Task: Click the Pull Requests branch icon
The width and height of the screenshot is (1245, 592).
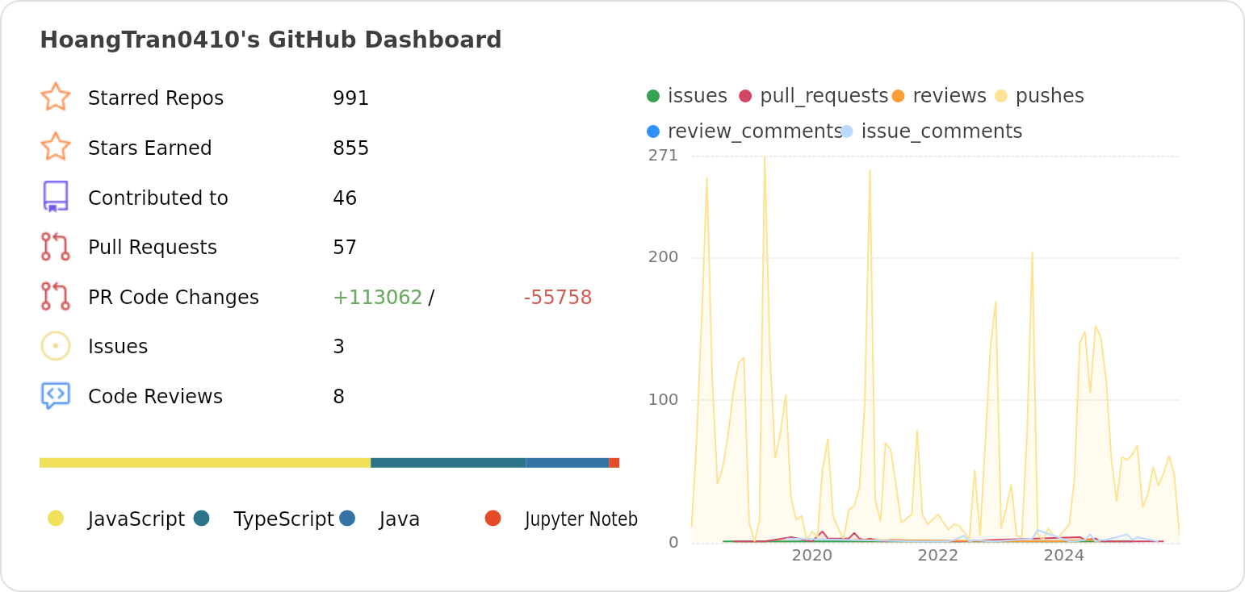Action: click(x=56, y=246)
